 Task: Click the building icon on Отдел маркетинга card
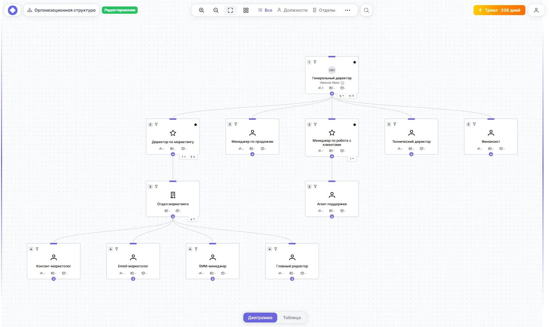[x=173, y=195]
